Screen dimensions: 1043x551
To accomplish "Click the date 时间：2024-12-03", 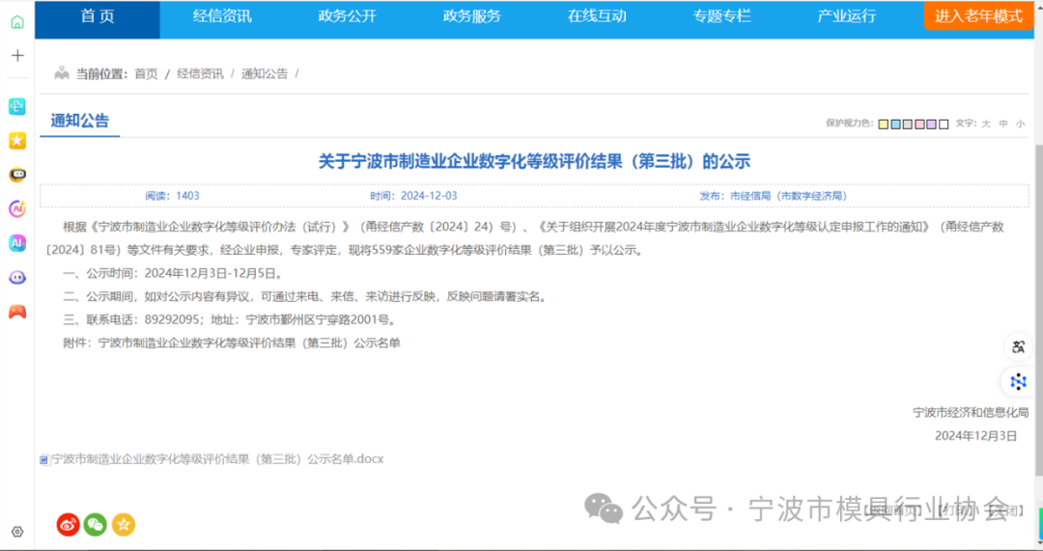I will (x=413, y=196).
